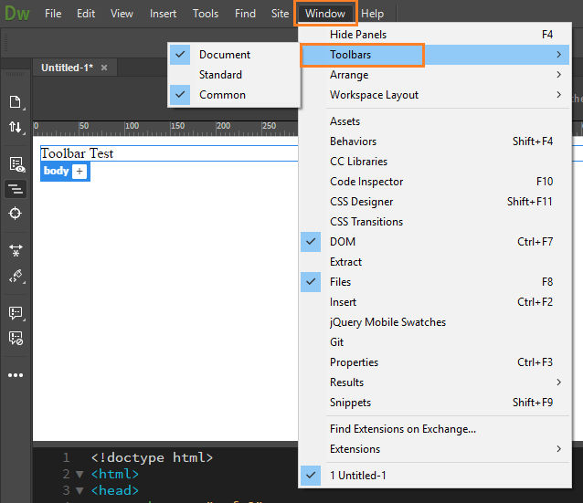Click the Format Source Code icon
Screen dimensions: 583x503
click(16, 189)
